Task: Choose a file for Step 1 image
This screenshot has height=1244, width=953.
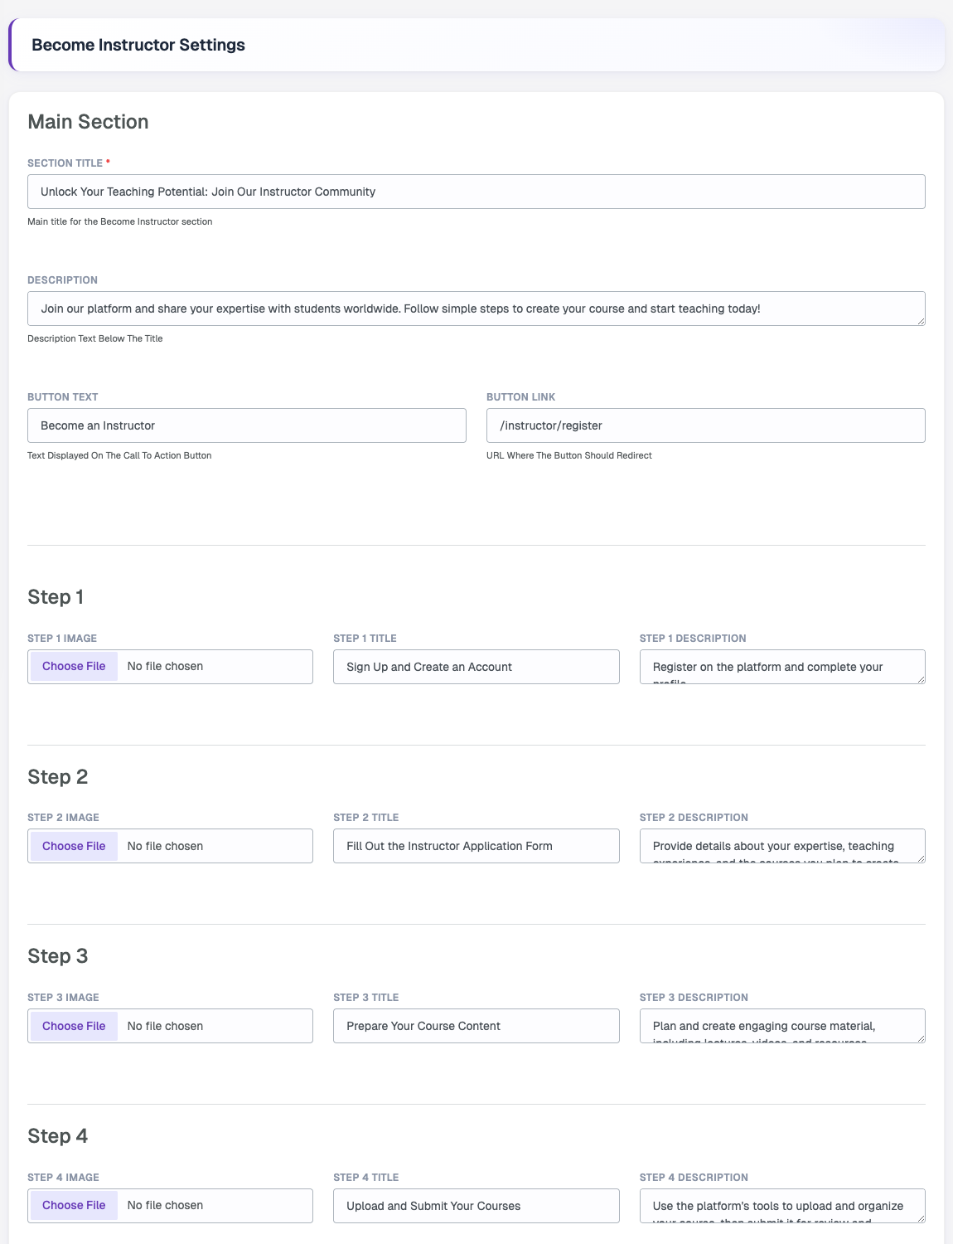Action: tap(74, 666)
